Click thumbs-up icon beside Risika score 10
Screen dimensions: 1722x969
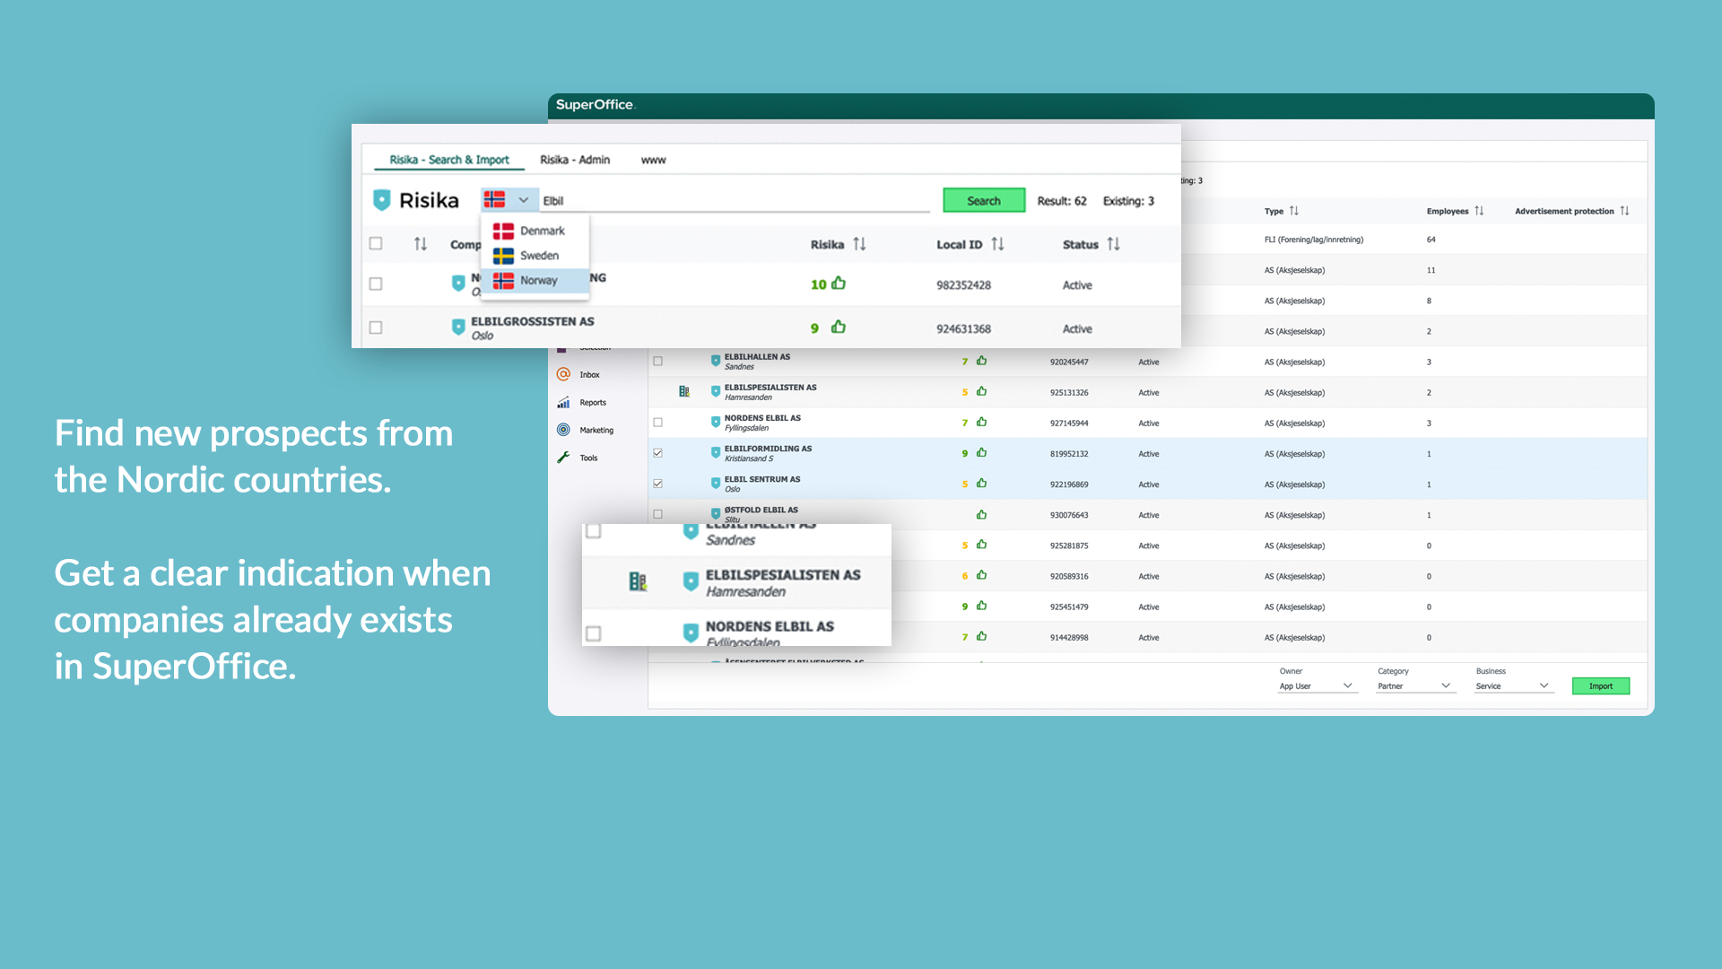point(839,284)
